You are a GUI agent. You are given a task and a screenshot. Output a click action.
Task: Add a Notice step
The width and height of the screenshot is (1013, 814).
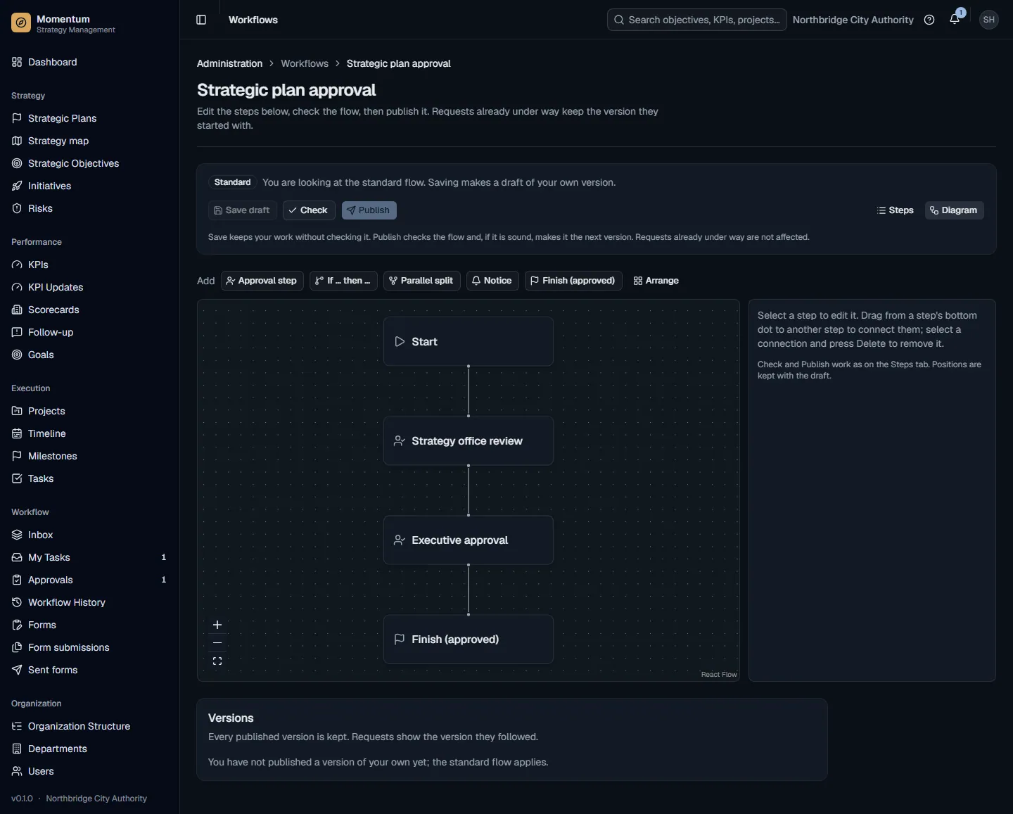pos(492,281)
